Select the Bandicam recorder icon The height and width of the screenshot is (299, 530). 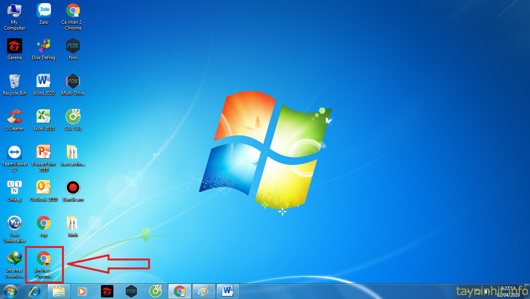tap(73, 188)
